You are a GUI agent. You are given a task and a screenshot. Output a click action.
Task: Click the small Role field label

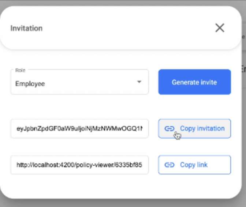(x=20, y=70)
